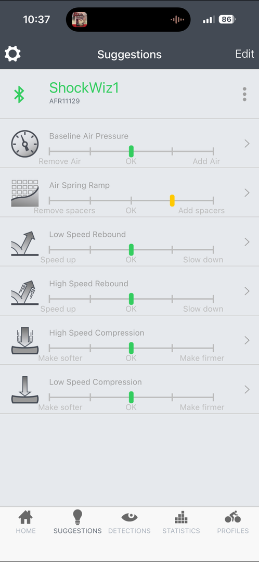Image resolution: width=259 pixels, height=562 pixels.
Task: Tap the High Speed Rebound icon
Action: click(25, 292)
